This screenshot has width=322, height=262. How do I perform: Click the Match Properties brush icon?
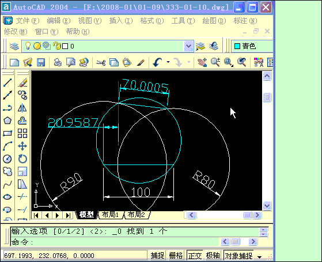pos(141,62)
